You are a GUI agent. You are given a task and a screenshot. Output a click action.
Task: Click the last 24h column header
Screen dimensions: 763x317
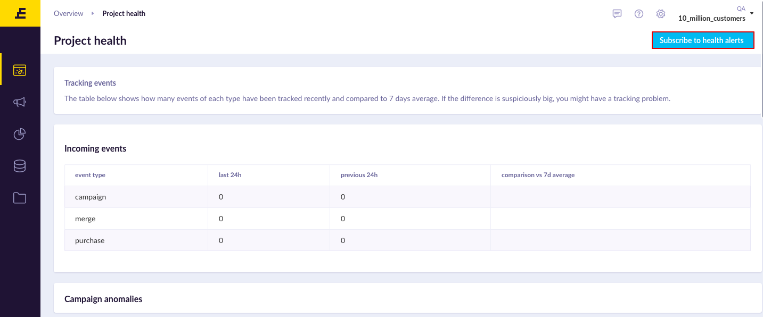pos(230,175)
